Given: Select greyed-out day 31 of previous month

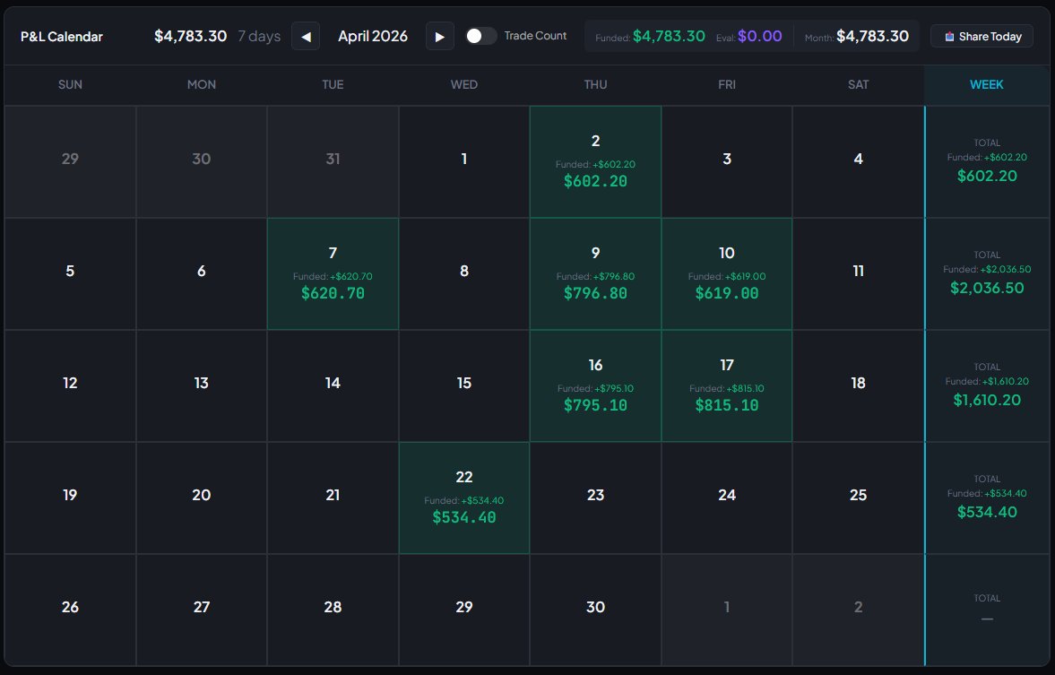Looking at the screenshot, I should tap(333, 161).
